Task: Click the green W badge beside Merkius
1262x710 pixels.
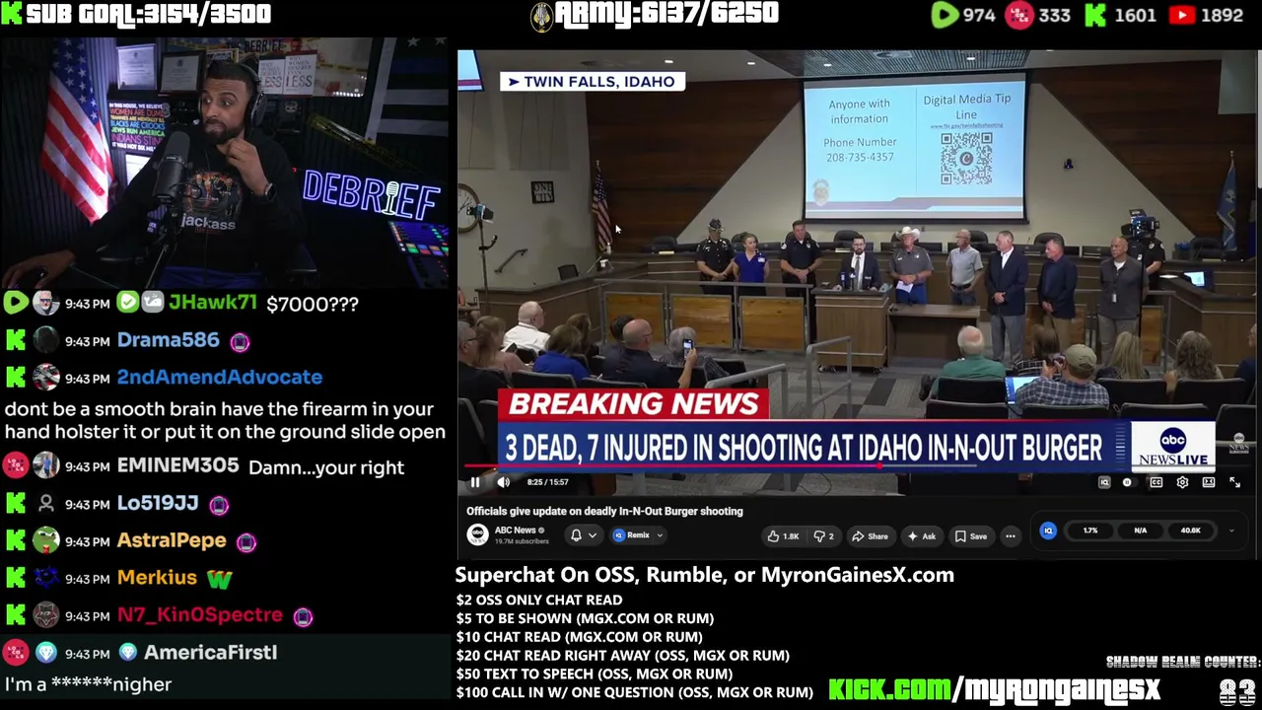Action: pyautogui.click(x=219, y=579)
